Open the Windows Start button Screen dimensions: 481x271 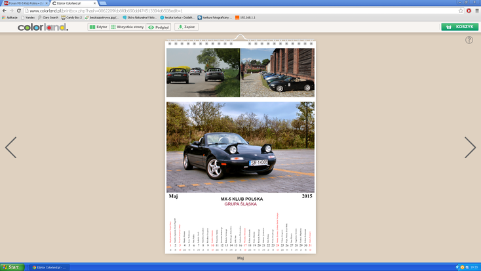click(12, 267)
